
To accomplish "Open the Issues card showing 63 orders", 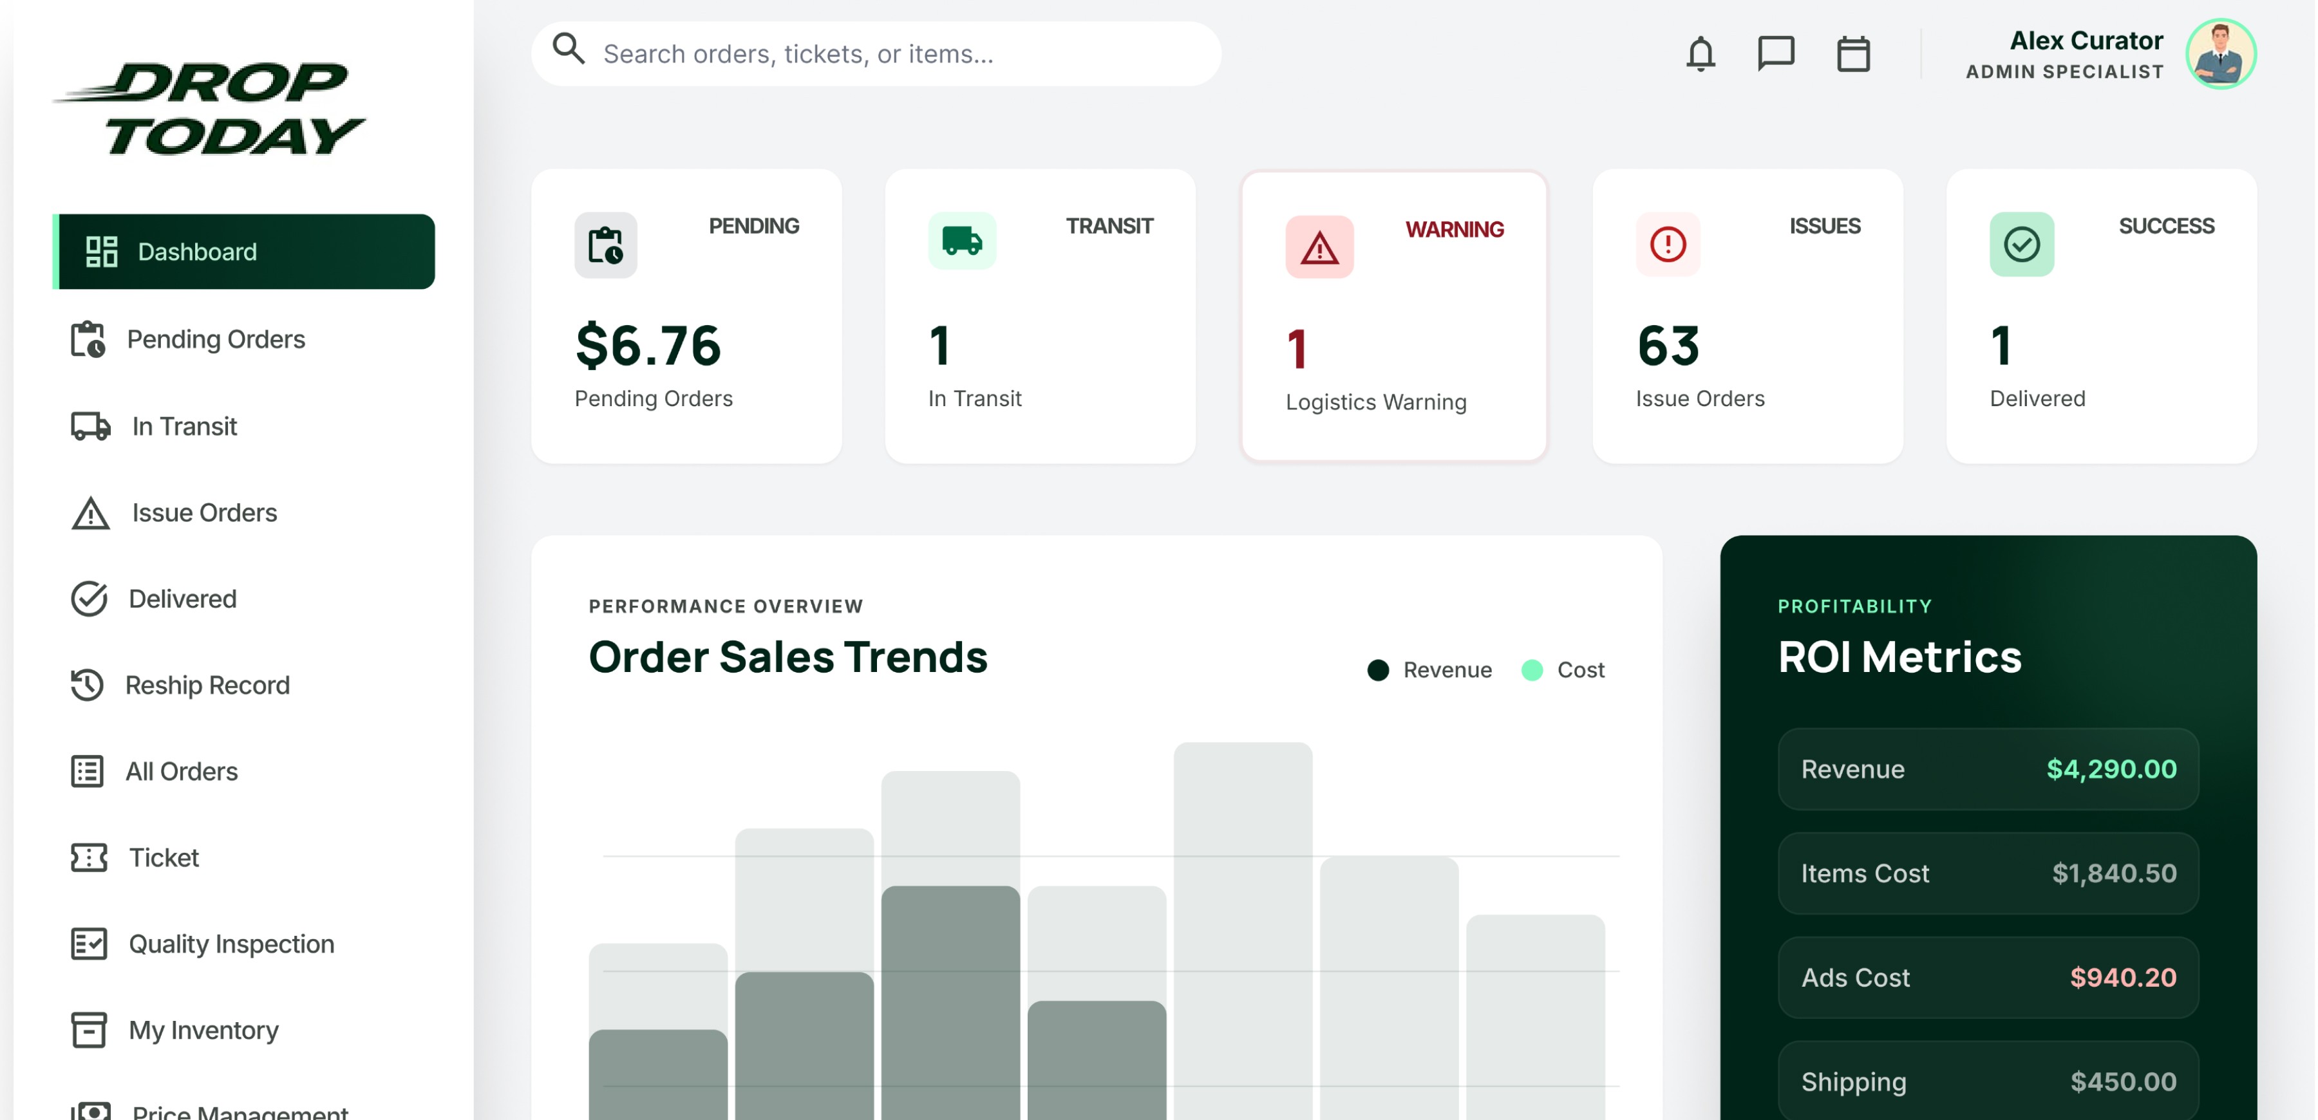I will 1747,317.
